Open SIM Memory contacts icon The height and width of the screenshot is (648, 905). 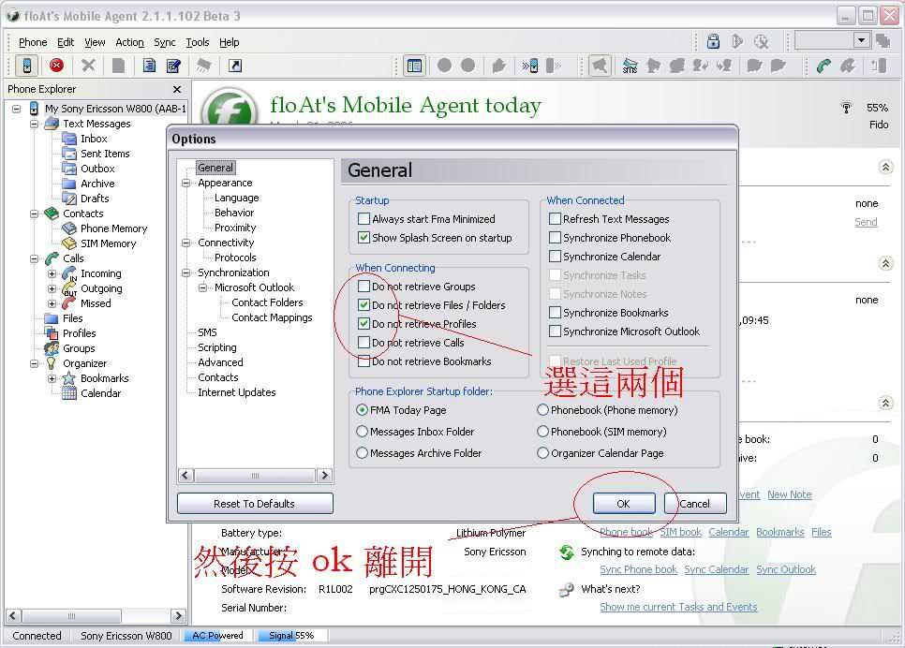pyautogui.click(x=69, y=243)
